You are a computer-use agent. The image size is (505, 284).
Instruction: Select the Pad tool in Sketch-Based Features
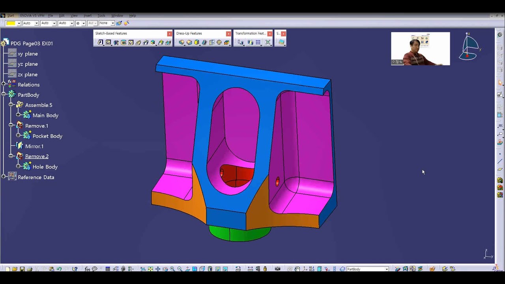[x=100, y=43]
